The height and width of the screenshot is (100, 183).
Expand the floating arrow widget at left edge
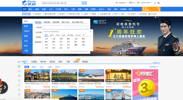(4, 87)
